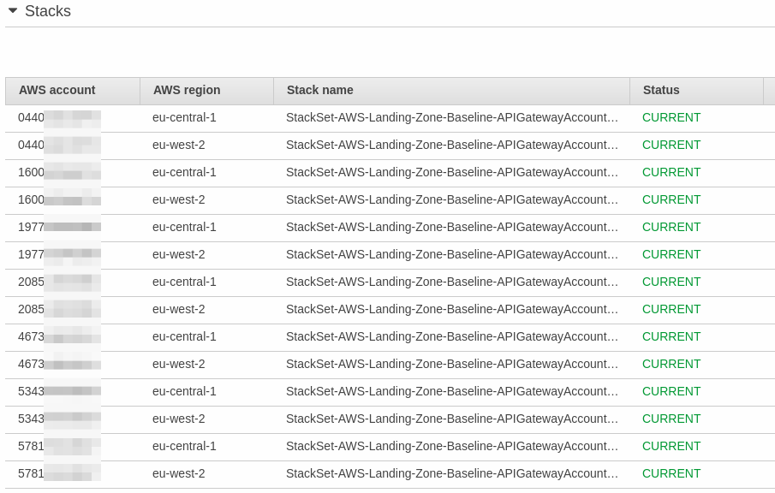775x493 pixels.
Task: Sort by AWS account column header
Action: pyautogui.click(x=57, y=90)
